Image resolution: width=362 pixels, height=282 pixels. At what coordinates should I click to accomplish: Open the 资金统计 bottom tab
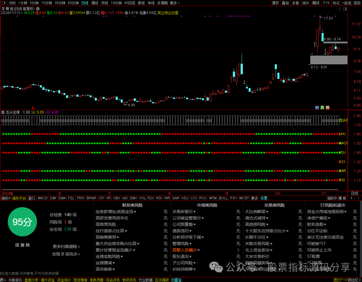[64, 280]
